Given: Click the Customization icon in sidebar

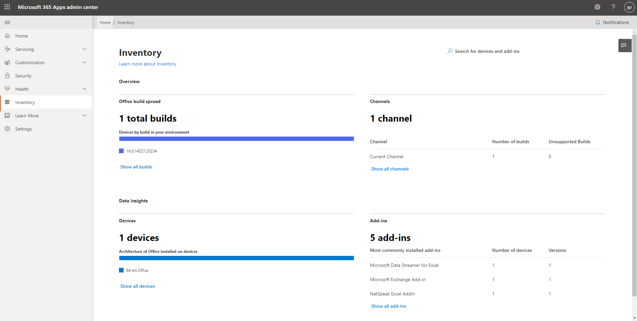Looking at the screenshot, I should coord(7,62).
